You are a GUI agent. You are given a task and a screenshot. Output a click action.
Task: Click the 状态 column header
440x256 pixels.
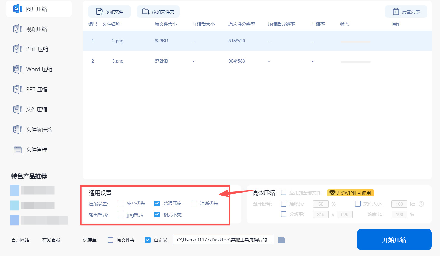(x=345, y=24)
